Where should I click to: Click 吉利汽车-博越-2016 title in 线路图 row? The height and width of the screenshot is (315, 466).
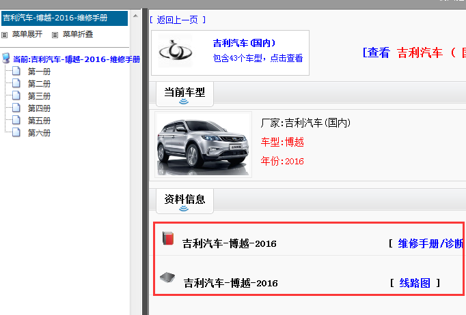point(231,283)
